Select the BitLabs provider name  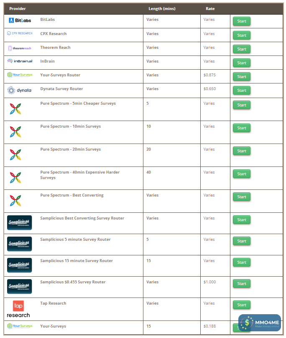click(x=48, y=19)
